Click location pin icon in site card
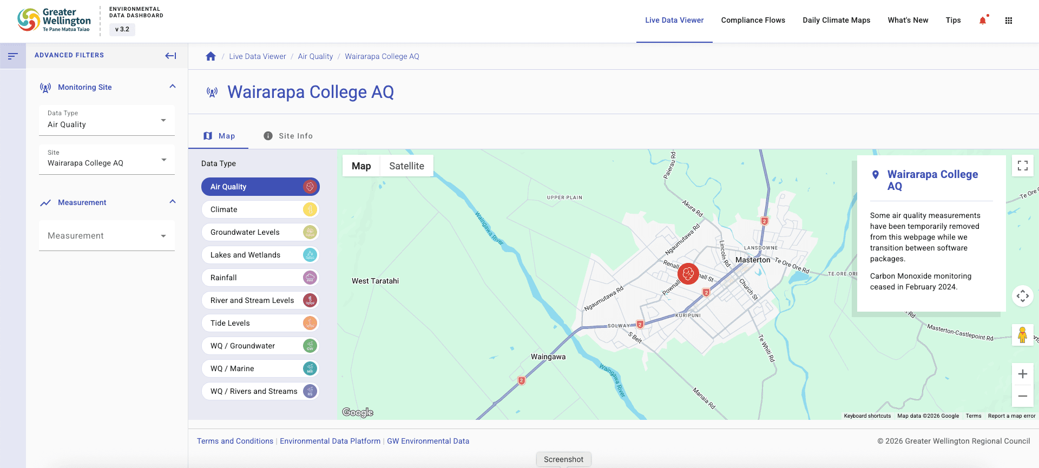1039x468 pixels. tap(876, 175)
